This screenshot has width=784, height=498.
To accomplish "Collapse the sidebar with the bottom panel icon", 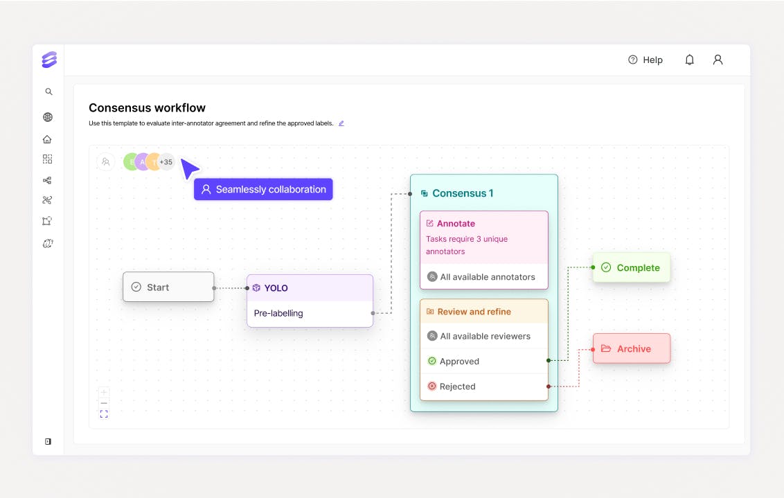I will point(48,441).
